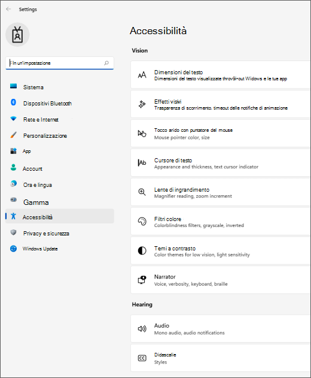This screenshot has height=378, width=311.
Task: Open Narrator settings
Action: [x=220, y=280]
